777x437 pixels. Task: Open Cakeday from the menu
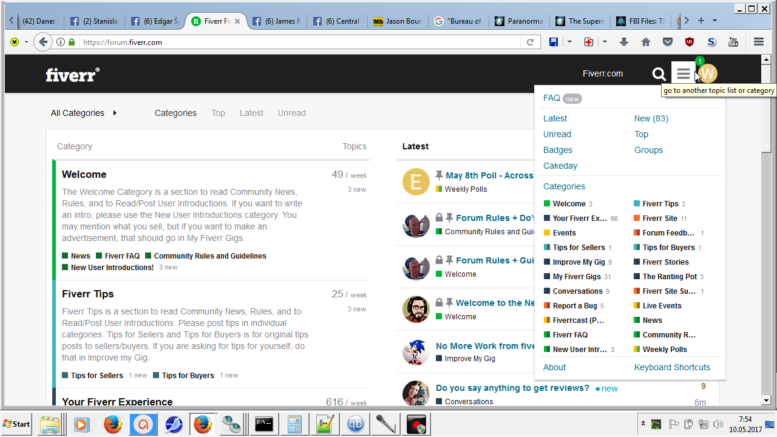pos(560,166)
